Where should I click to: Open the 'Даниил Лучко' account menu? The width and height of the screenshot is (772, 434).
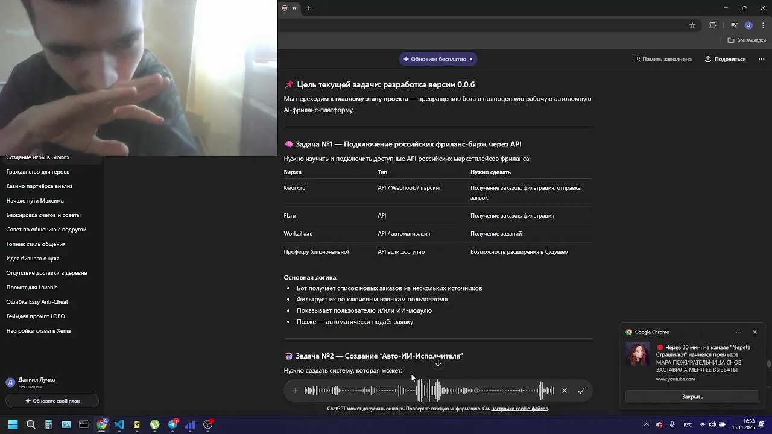point(51,382)
